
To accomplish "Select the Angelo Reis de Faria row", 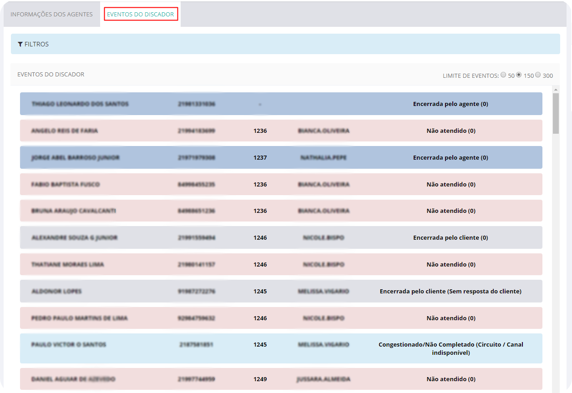I will 65,131.
